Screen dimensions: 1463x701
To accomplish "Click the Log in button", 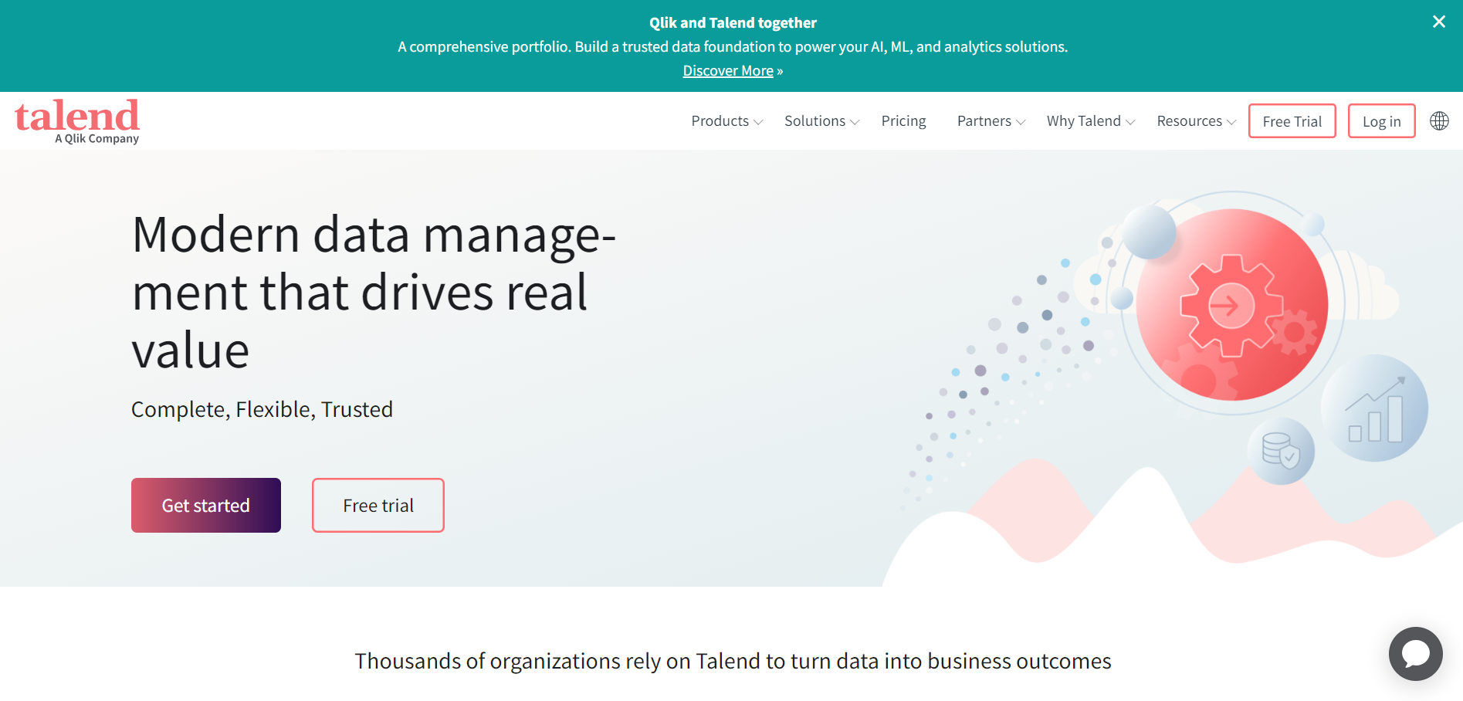I will (x=1381, y=121).
